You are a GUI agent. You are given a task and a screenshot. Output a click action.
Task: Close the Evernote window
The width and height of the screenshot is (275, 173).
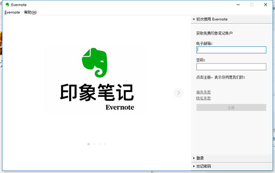[x=265, y=5]
